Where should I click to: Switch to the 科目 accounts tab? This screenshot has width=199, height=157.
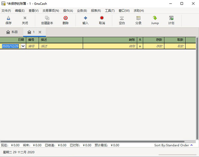(12, 32)
